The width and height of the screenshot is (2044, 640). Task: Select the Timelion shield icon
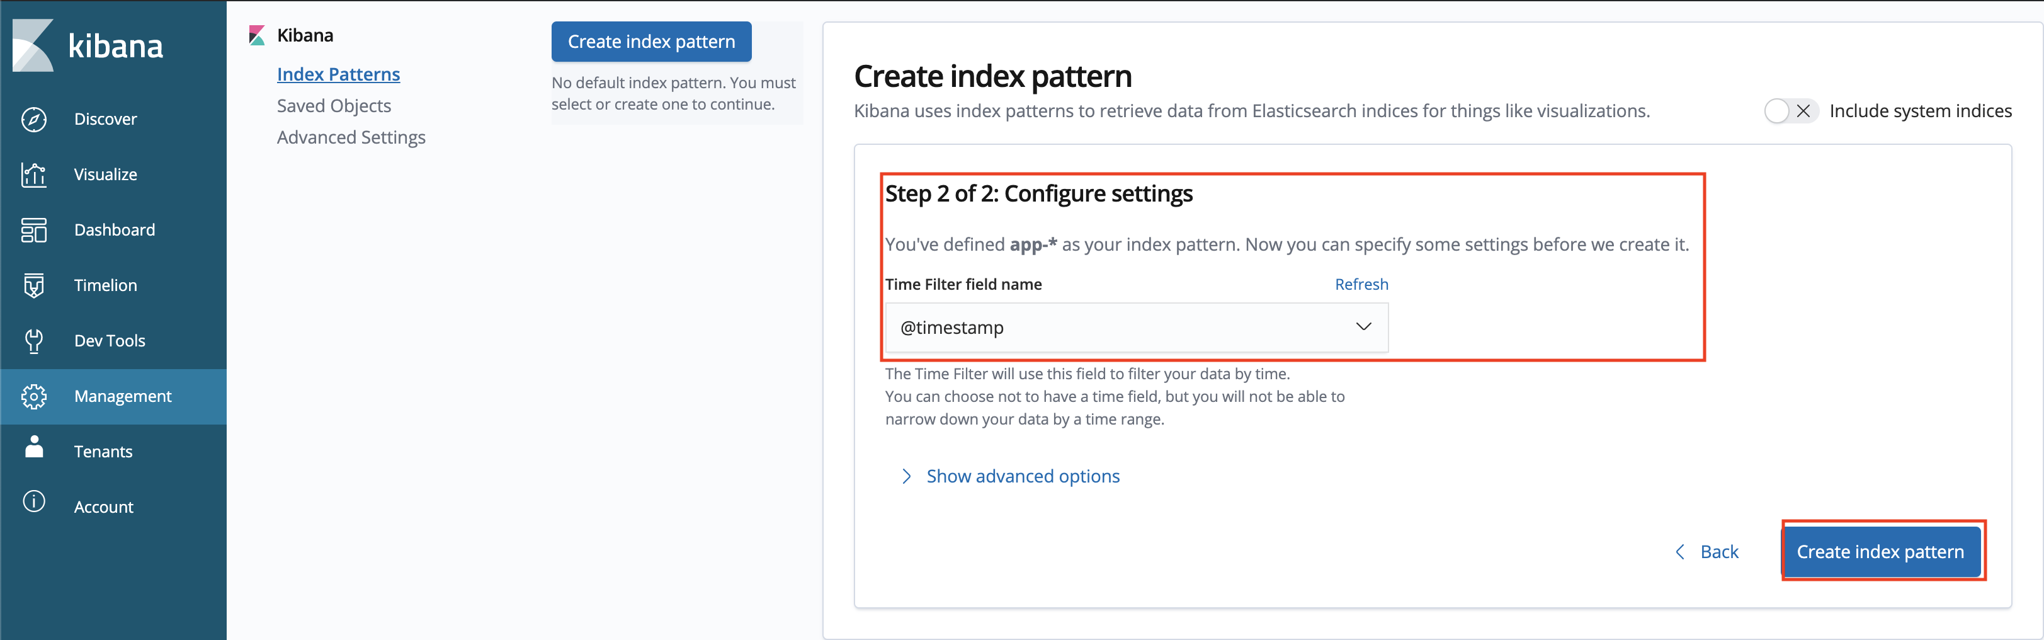[33, 285]
